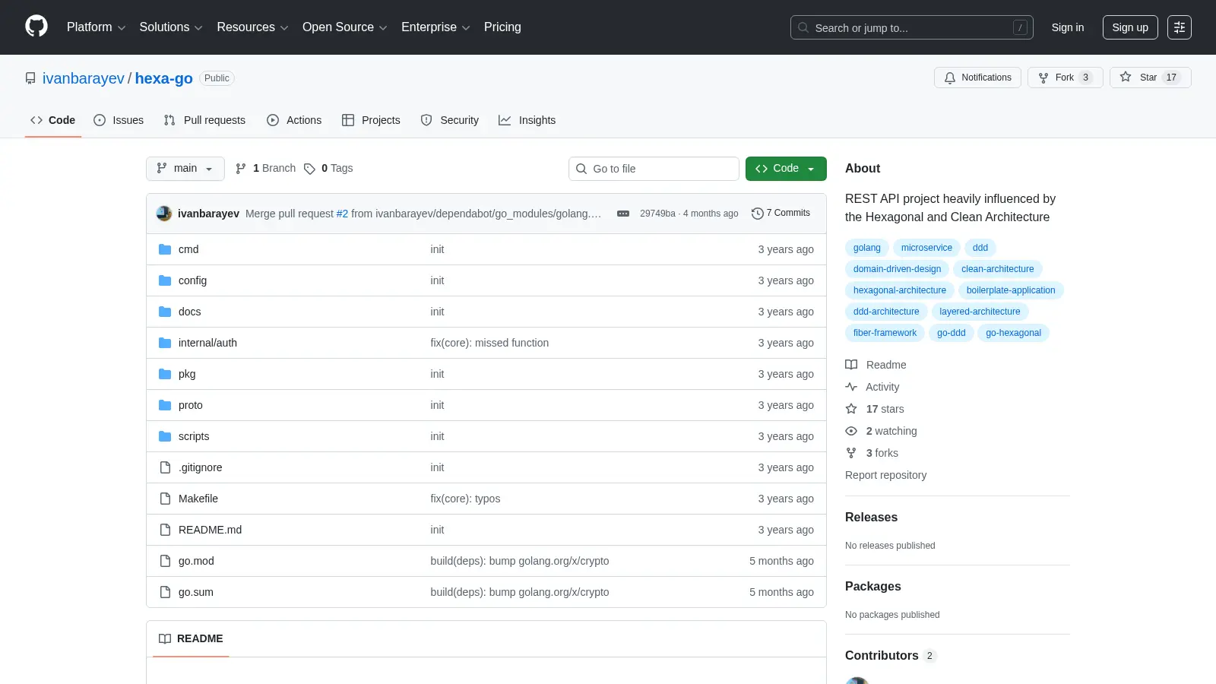This screenshot has width=1216, height=684.
Task: Open the Platform dropdown menu
Action: tap(97, 27)
